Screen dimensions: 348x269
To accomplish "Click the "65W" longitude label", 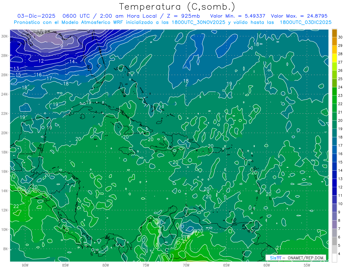I will (226, 265).
